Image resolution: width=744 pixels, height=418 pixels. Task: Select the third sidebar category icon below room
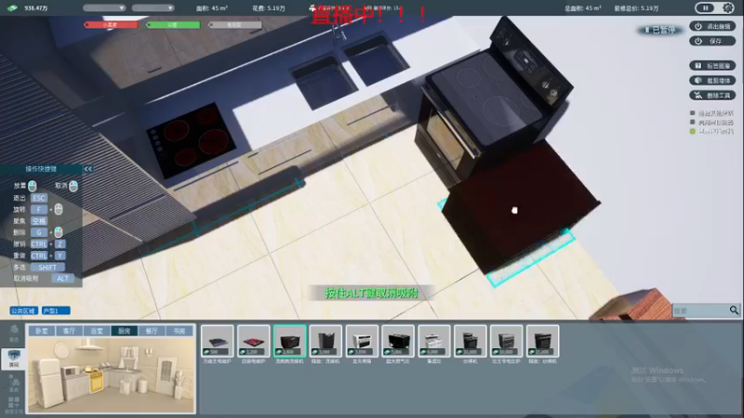(14, 384)
